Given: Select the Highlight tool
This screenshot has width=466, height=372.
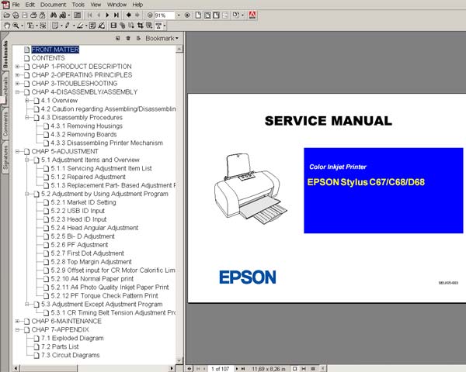Looking at the screenshot, I should click(x=80, y=26).
